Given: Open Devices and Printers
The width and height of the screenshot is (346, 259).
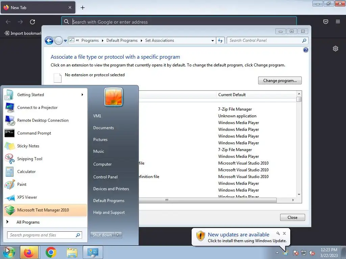Looking at the screenshot, I should (x=111, y=189).
